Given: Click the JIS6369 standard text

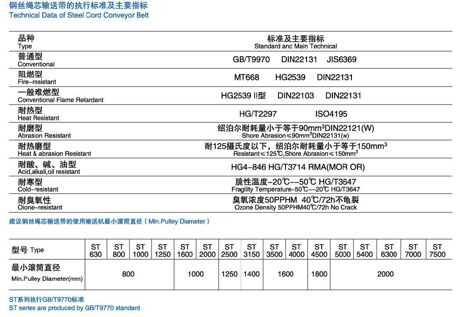Looking at the screenshot, I should [x=342, y=59].
